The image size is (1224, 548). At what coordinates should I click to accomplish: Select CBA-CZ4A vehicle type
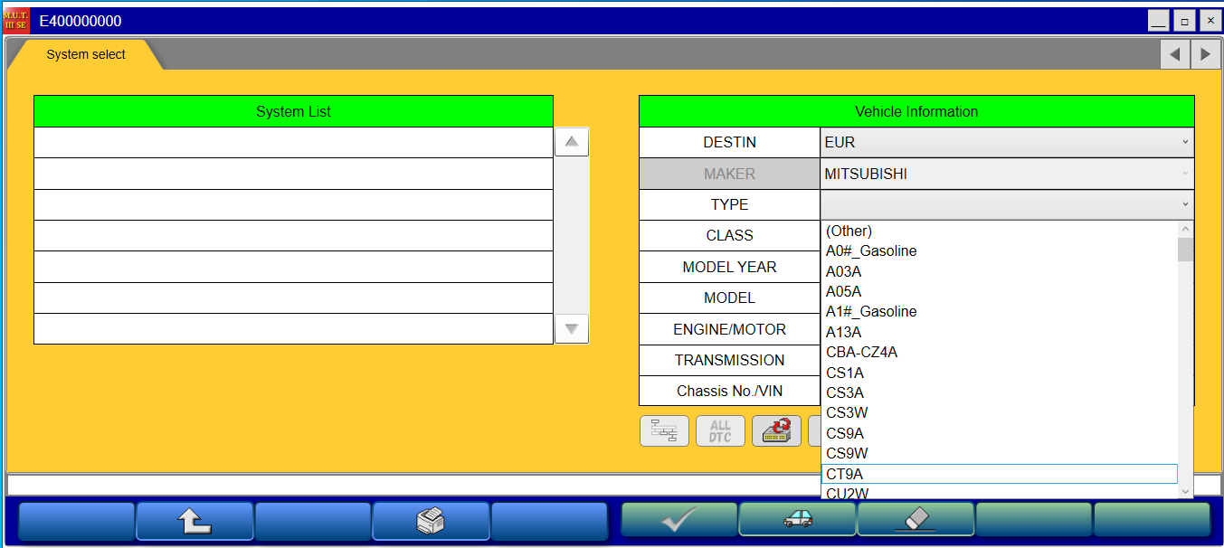pyautogui.click(x=1000, y=352)
